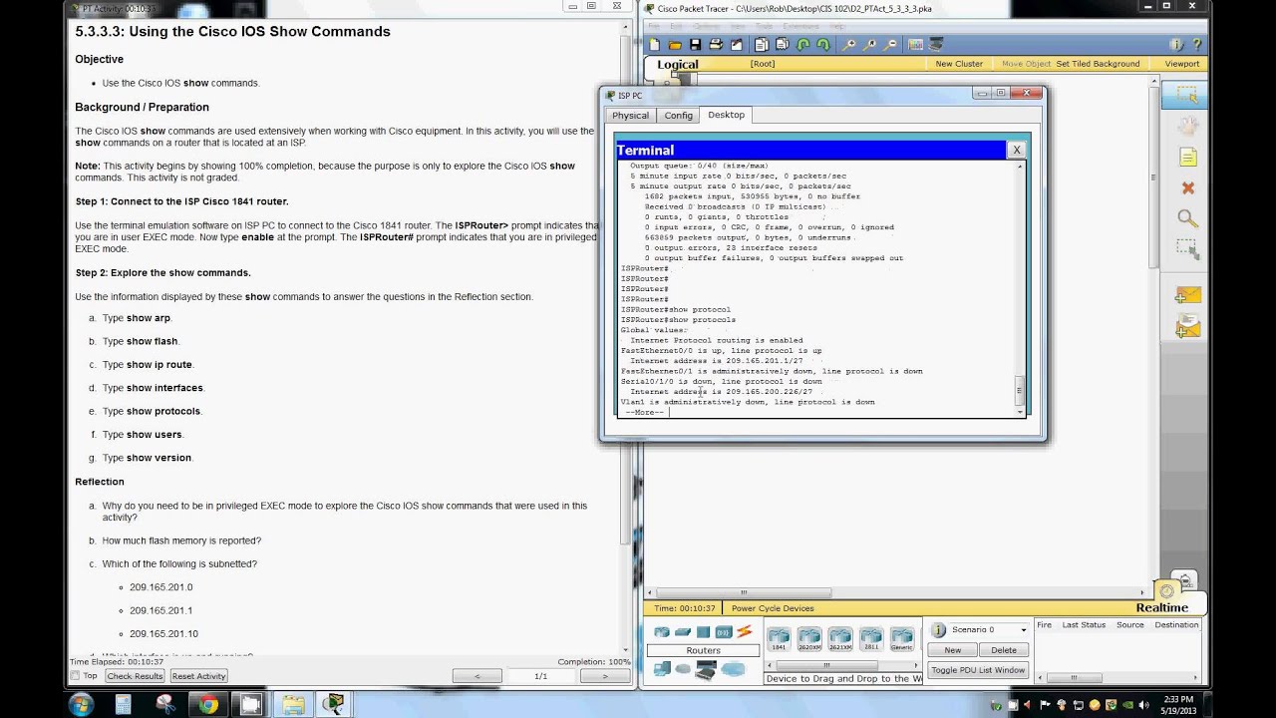Click the Delete scenario button

tap(1004, 650)
